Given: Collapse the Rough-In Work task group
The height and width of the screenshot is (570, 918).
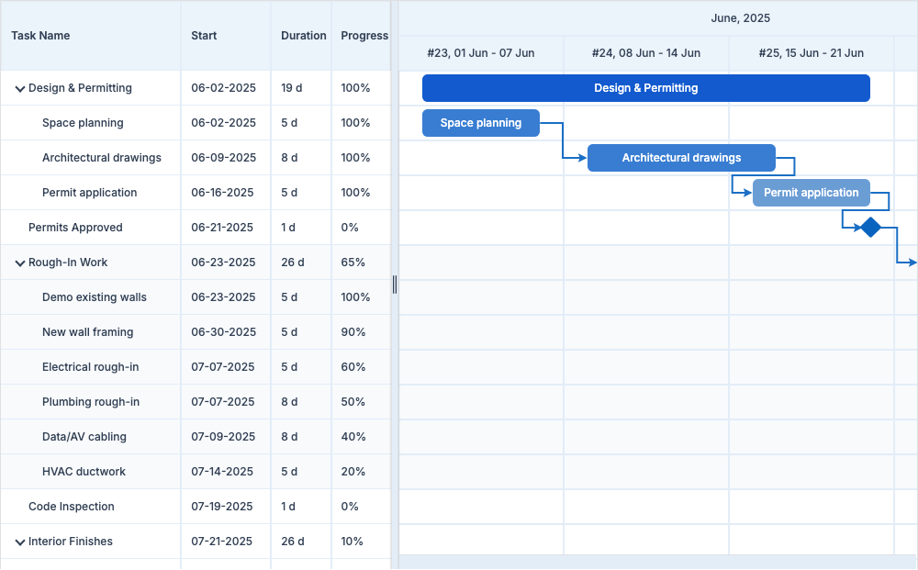Looking at the screenshot, I should (x=19, y=263).
